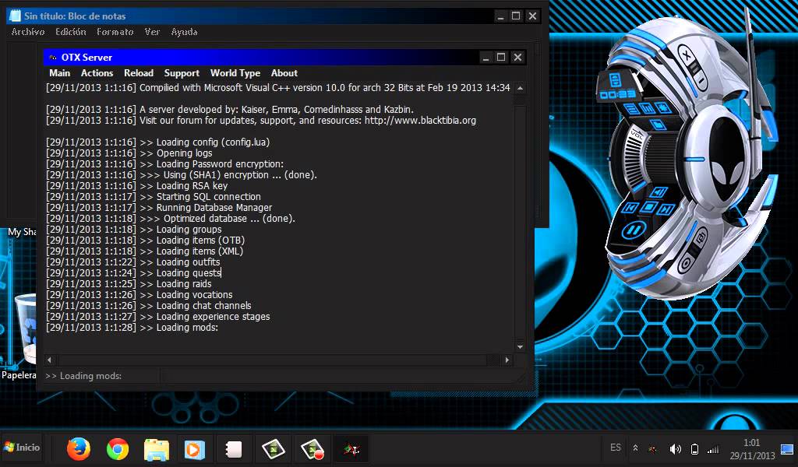Screen dimensions: 798x467
Task: Open Actions menu in OTX Server
Action: click(97, 72)
